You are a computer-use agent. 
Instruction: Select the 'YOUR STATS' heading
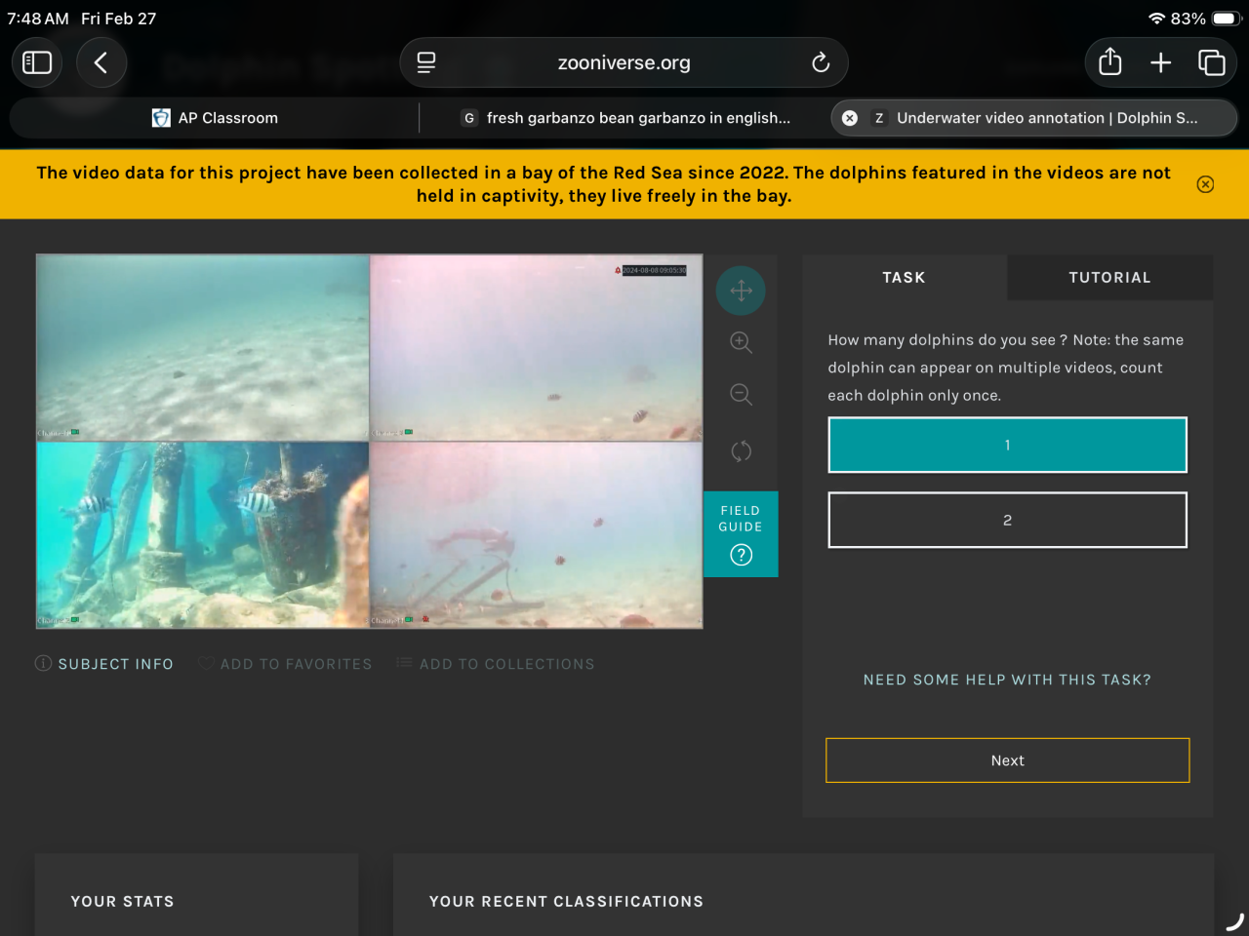(x=123, y=902)
